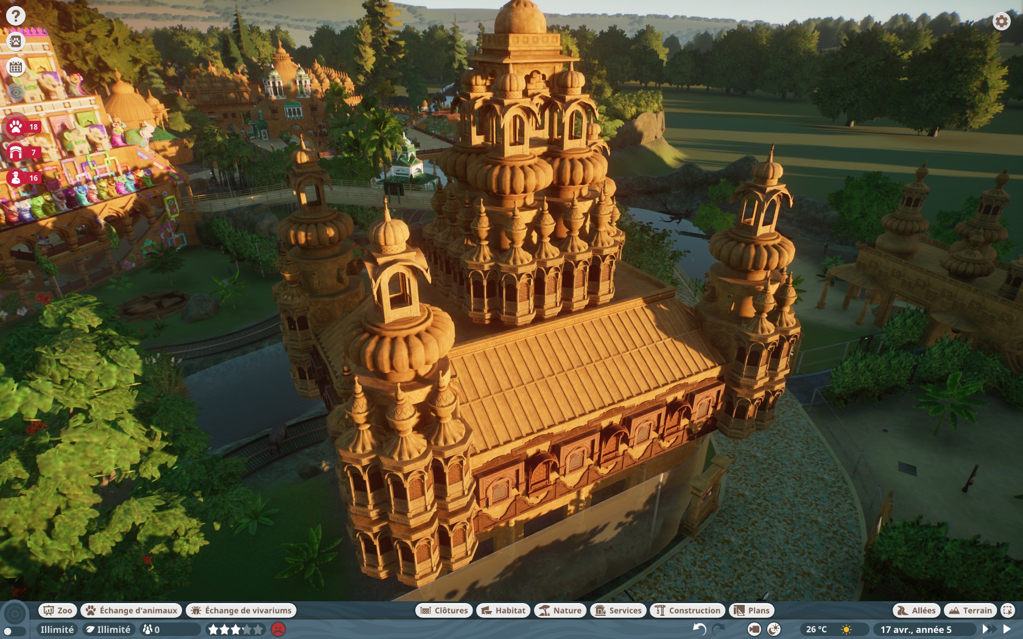Viewport: 1023px width, 639px height.
Task: Click the Illimité cash indicator
Action: point(57,629)
